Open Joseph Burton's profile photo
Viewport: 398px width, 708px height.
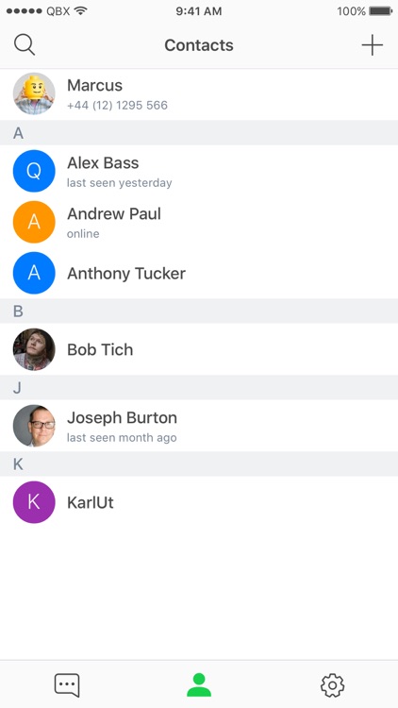pos(34,426)
